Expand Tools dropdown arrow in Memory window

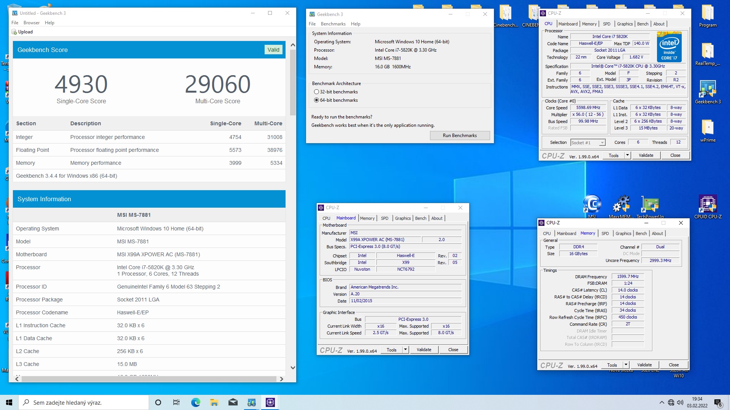(x=626, y=365)
